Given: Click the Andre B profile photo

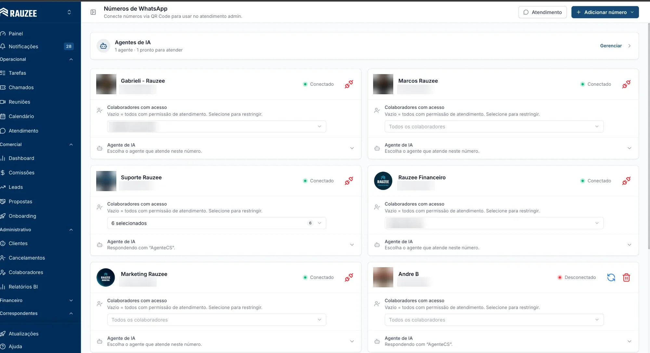Looking at the screenshot, I should click(x=383, y=277).
